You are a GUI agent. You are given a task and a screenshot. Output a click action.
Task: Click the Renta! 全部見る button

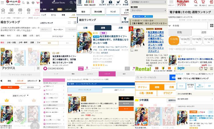tap(171, 100)
